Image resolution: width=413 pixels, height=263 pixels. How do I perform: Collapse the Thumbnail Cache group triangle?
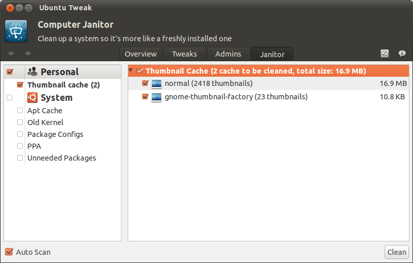131,71
